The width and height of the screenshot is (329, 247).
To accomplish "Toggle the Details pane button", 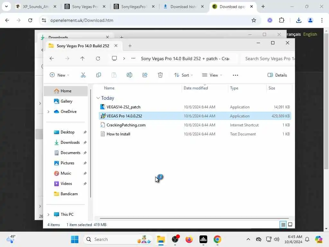I will [277, 75].
